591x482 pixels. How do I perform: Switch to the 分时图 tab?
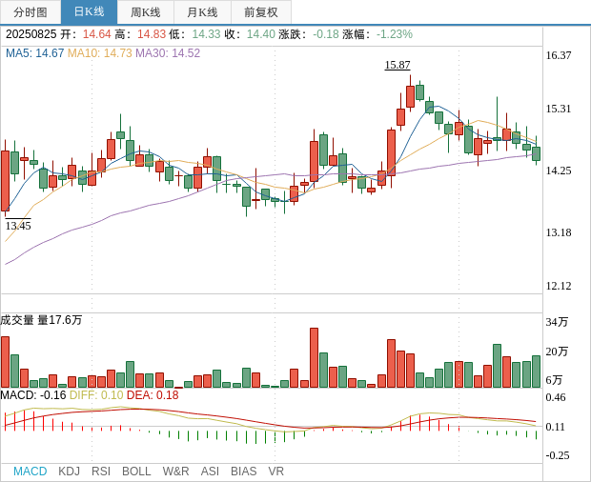(x=31, y=12)
